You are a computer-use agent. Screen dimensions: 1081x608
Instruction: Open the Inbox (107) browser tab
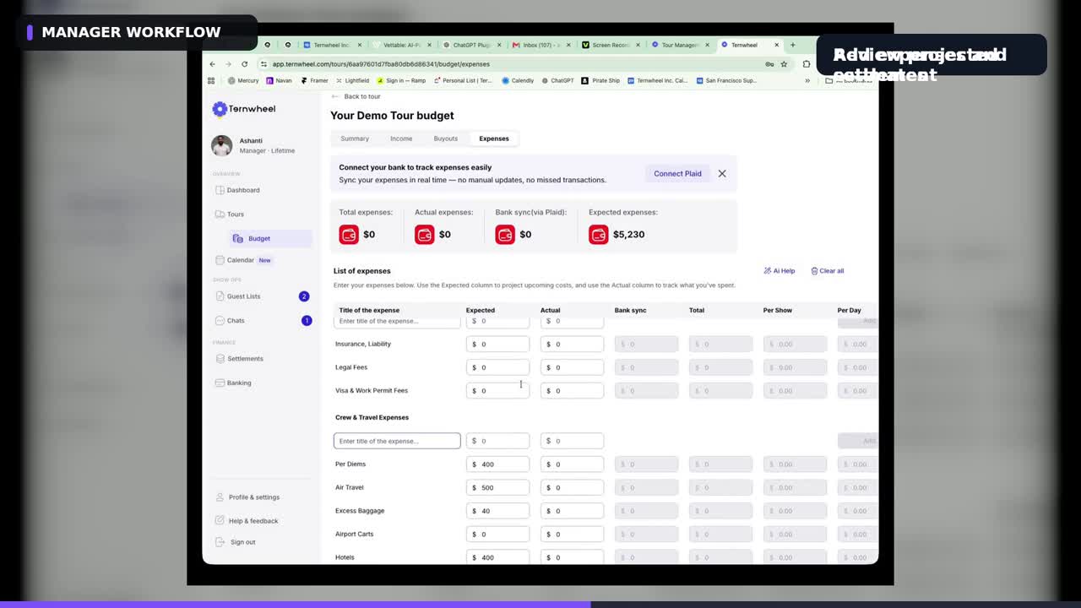[x=540, y=45]
